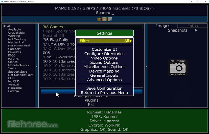209x134 pixels.
Task: Open Device Mapping
Action: tap(105, 71)
